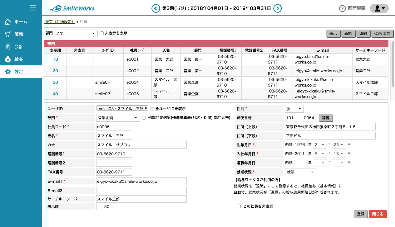This screenshot has height=227, width=395.
Task: Click the birth year field 1976
Action: click(301, 145)
